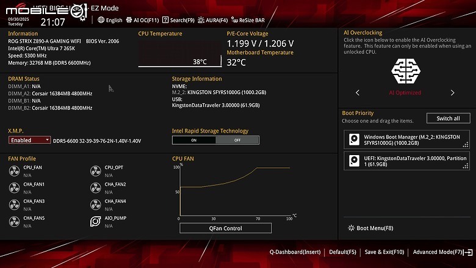Image resolution: width=476 pixels, height=268 pixels.
Task: Go to previous AI Overclocking option arrow
Action: click(x=358, y=93)
